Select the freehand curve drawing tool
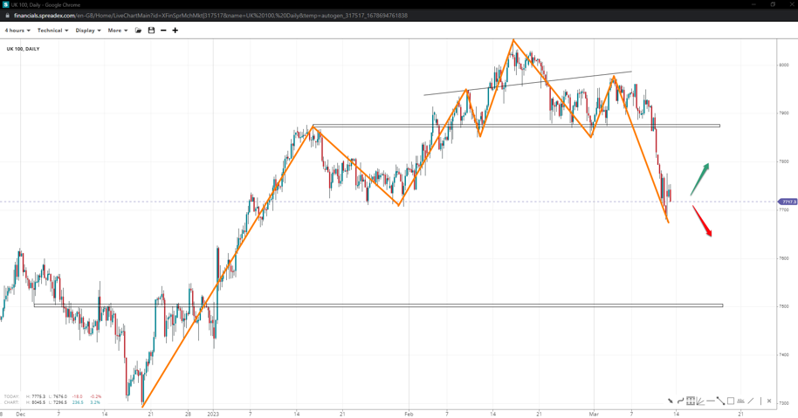The height and width of the screenshot is (418, 798). click(x=680, y=401)
